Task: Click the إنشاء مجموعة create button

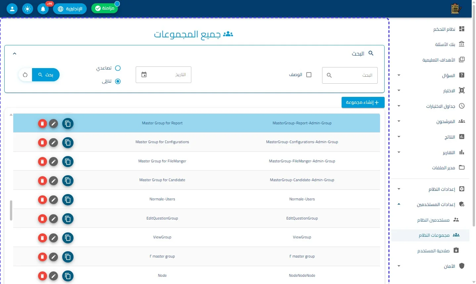Action: 363,102
